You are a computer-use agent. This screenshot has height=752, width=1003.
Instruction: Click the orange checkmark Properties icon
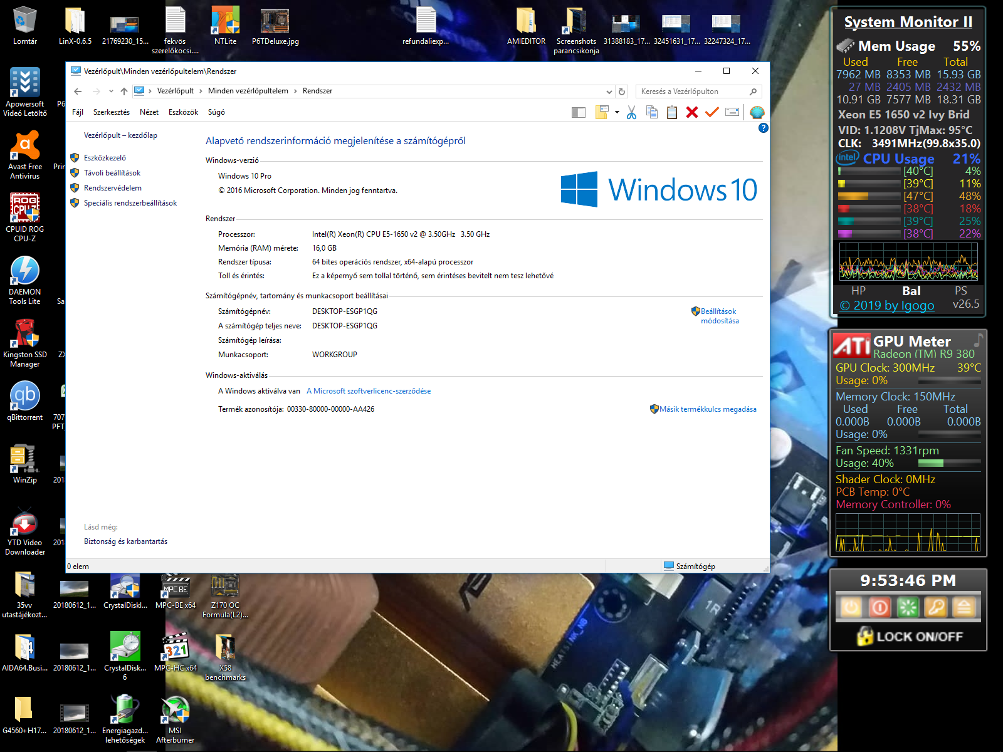712,112
